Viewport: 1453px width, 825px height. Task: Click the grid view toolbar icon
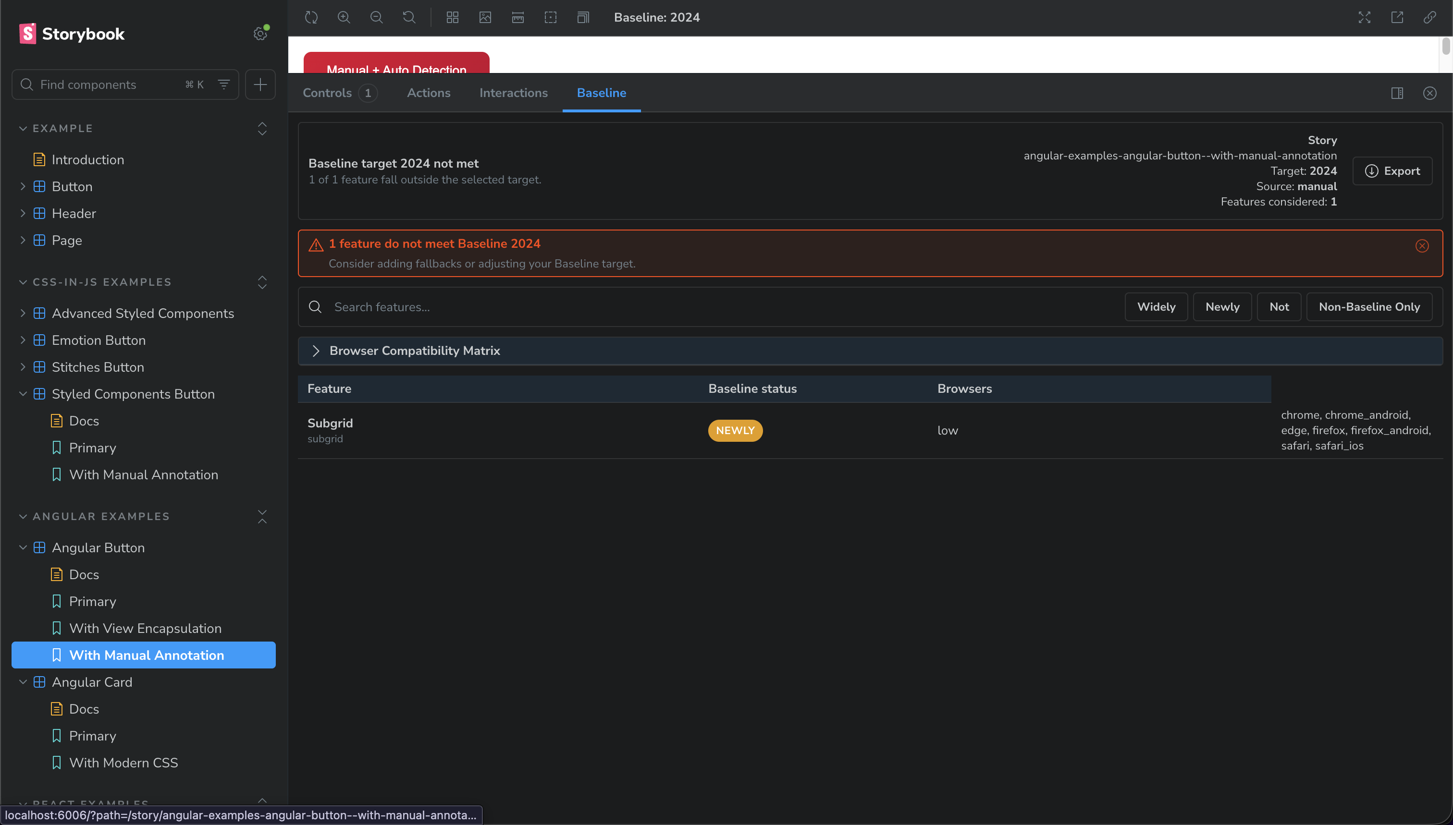453,18
